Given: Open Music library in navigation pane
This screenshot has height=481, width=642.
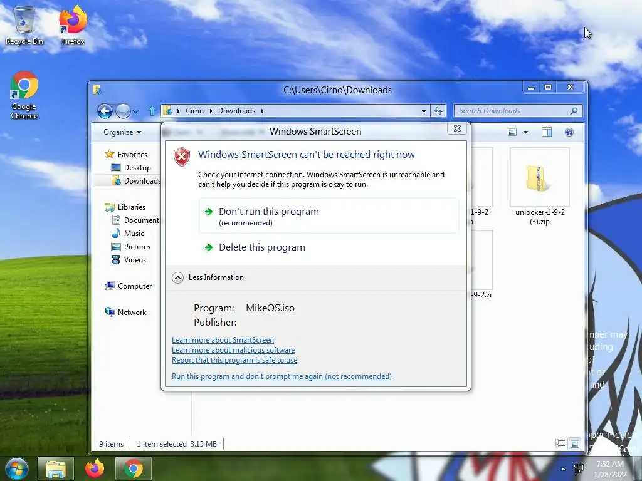Looking at the screenshot, I should pos(128,233).
